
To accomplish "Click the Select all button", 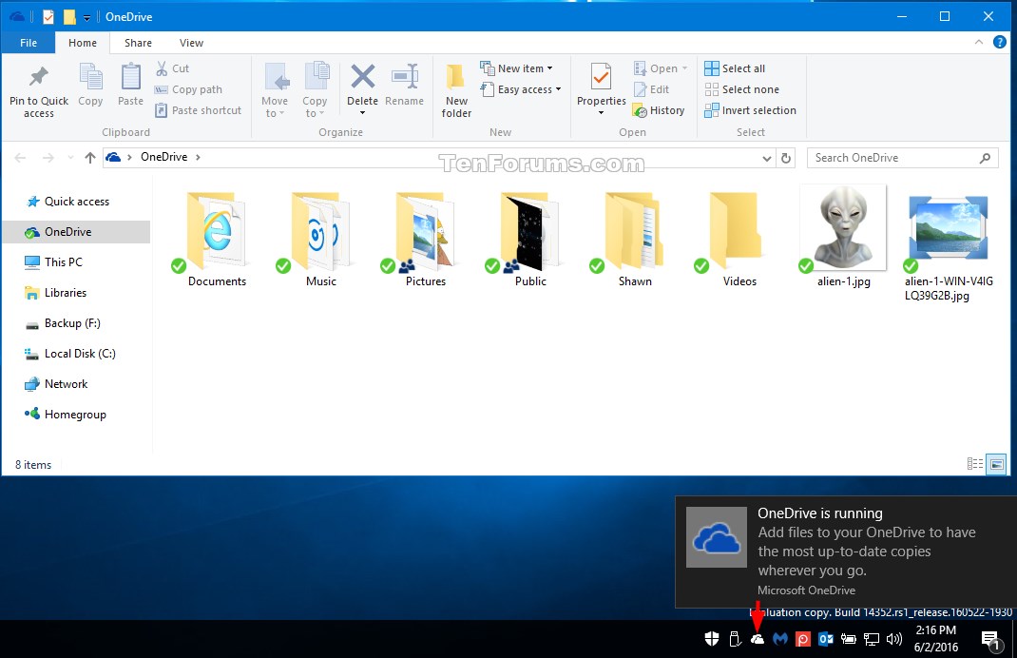I will [x=737, y=68].
